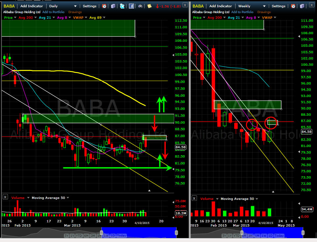Click the alarm clock icon in the weekly chart

pos(293,6)
